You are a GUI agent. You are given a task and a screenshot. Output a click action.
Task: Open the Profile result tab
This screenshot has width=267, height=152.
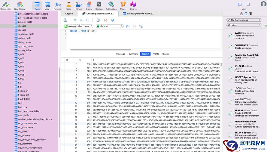tap(156, 54)
